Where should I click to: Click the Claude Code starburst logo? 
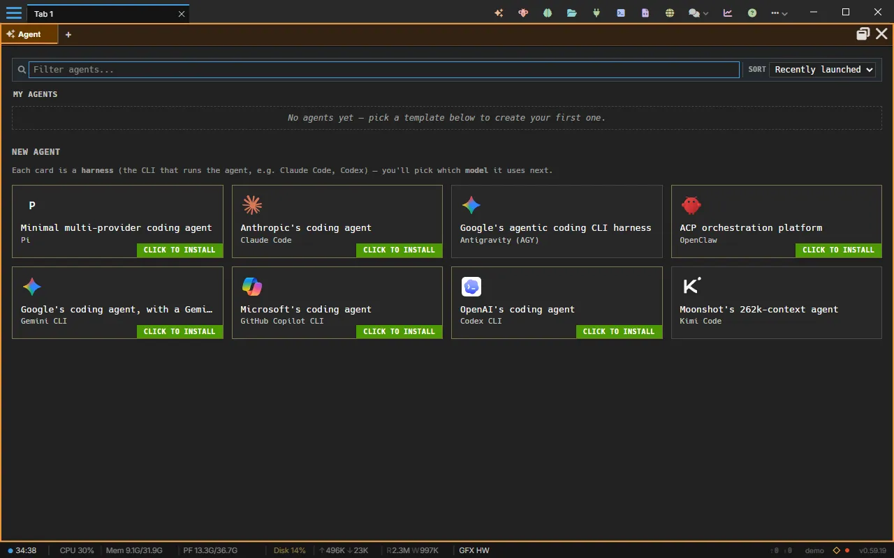(x=251, y=205)
